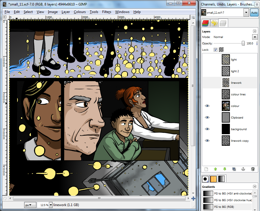Open the Undo History tab

pyautogui.click(x=214, y=23)
